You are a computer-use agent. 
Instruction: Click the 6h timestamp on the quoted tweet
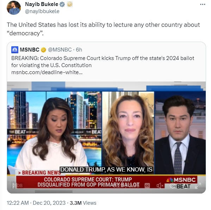[79, 50]
